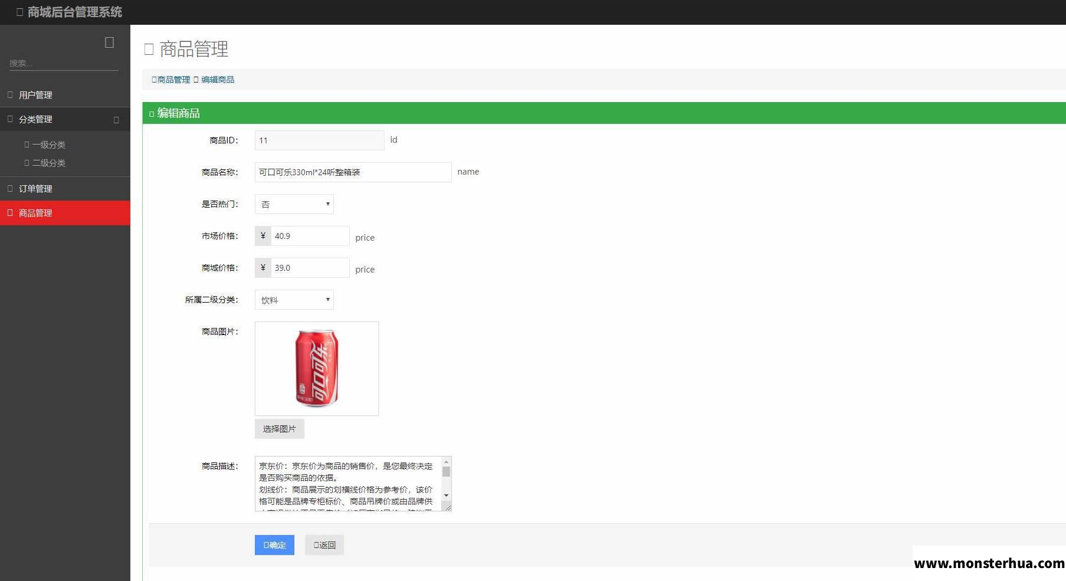This screenshot has height=581, width=1066.
Task: Click the 市场价格 field with 40.9
Action: [310, 236]
